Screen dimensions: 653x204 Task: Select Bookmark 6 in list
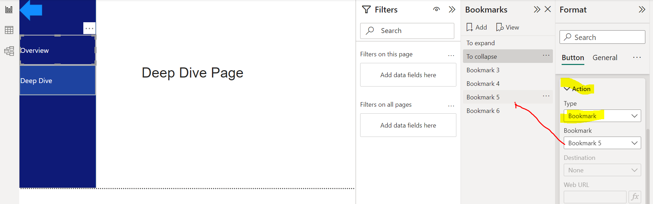pos(508,111)
